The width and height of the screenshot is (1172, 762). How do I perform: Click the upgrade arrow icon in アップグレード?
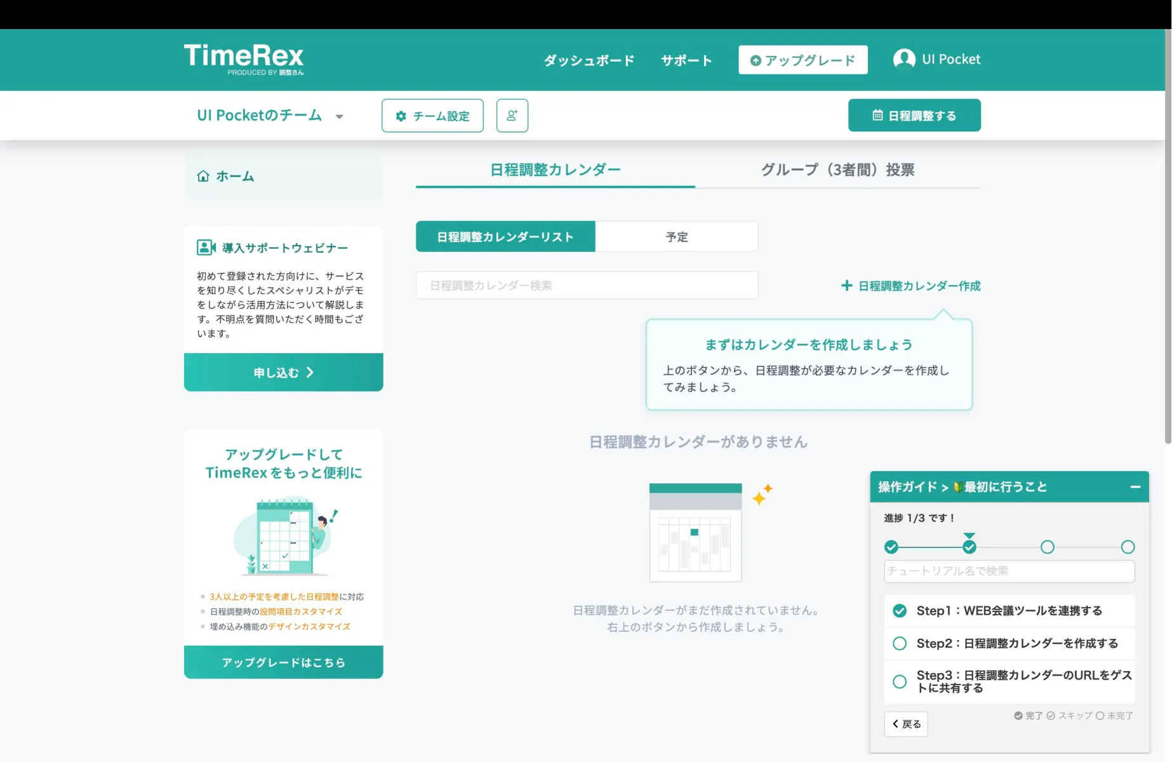tap(756, 60)
